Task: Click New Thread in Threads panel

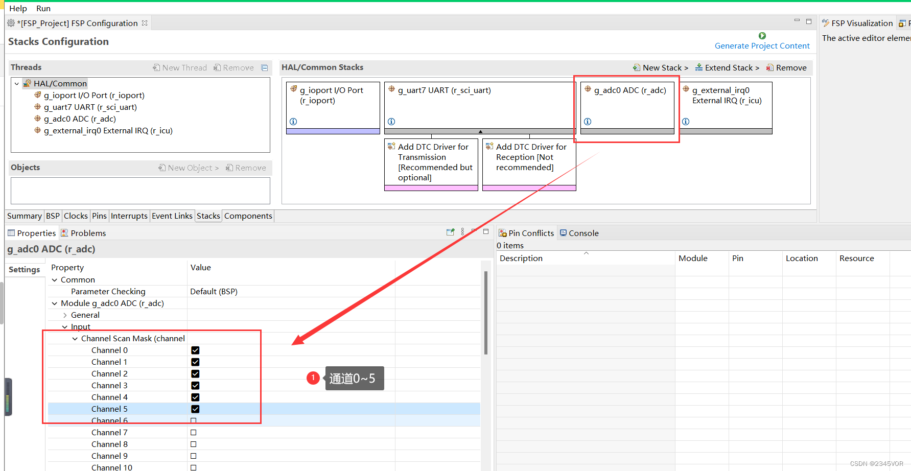Action: pyautogui.click(x=180, y=68)
